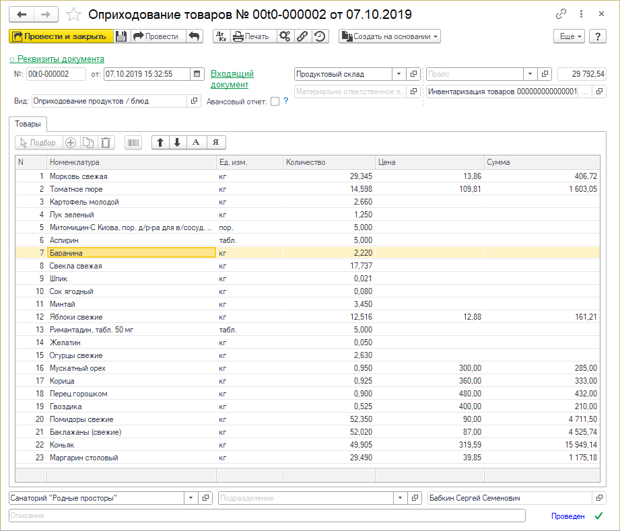
Task: Add the document to favorites with star
Action: pyautogui.click(x=75, y=14)
